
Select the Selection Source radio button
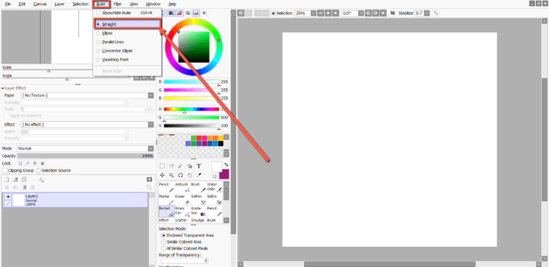(x=38, y=171)
